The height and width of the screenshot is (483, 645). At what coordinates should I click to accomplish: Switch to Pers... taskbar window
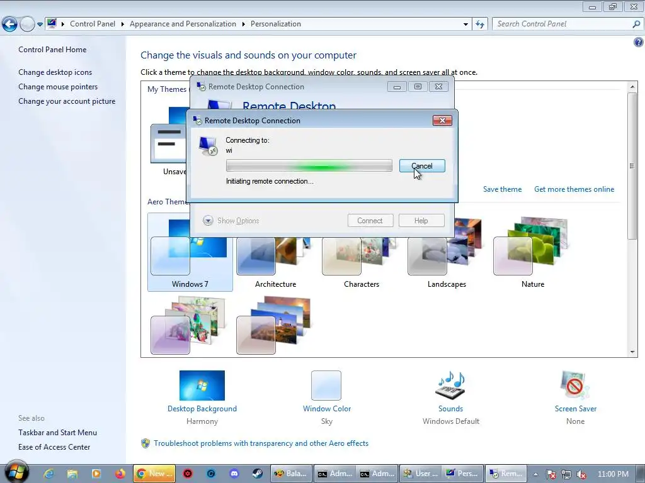click(x=463, y=474)
